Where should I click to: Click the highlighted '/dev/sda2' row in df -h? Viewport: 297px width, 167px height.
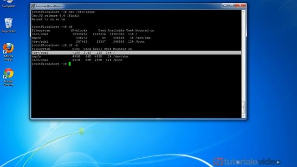pyautogui.click(x=136, y=53)
